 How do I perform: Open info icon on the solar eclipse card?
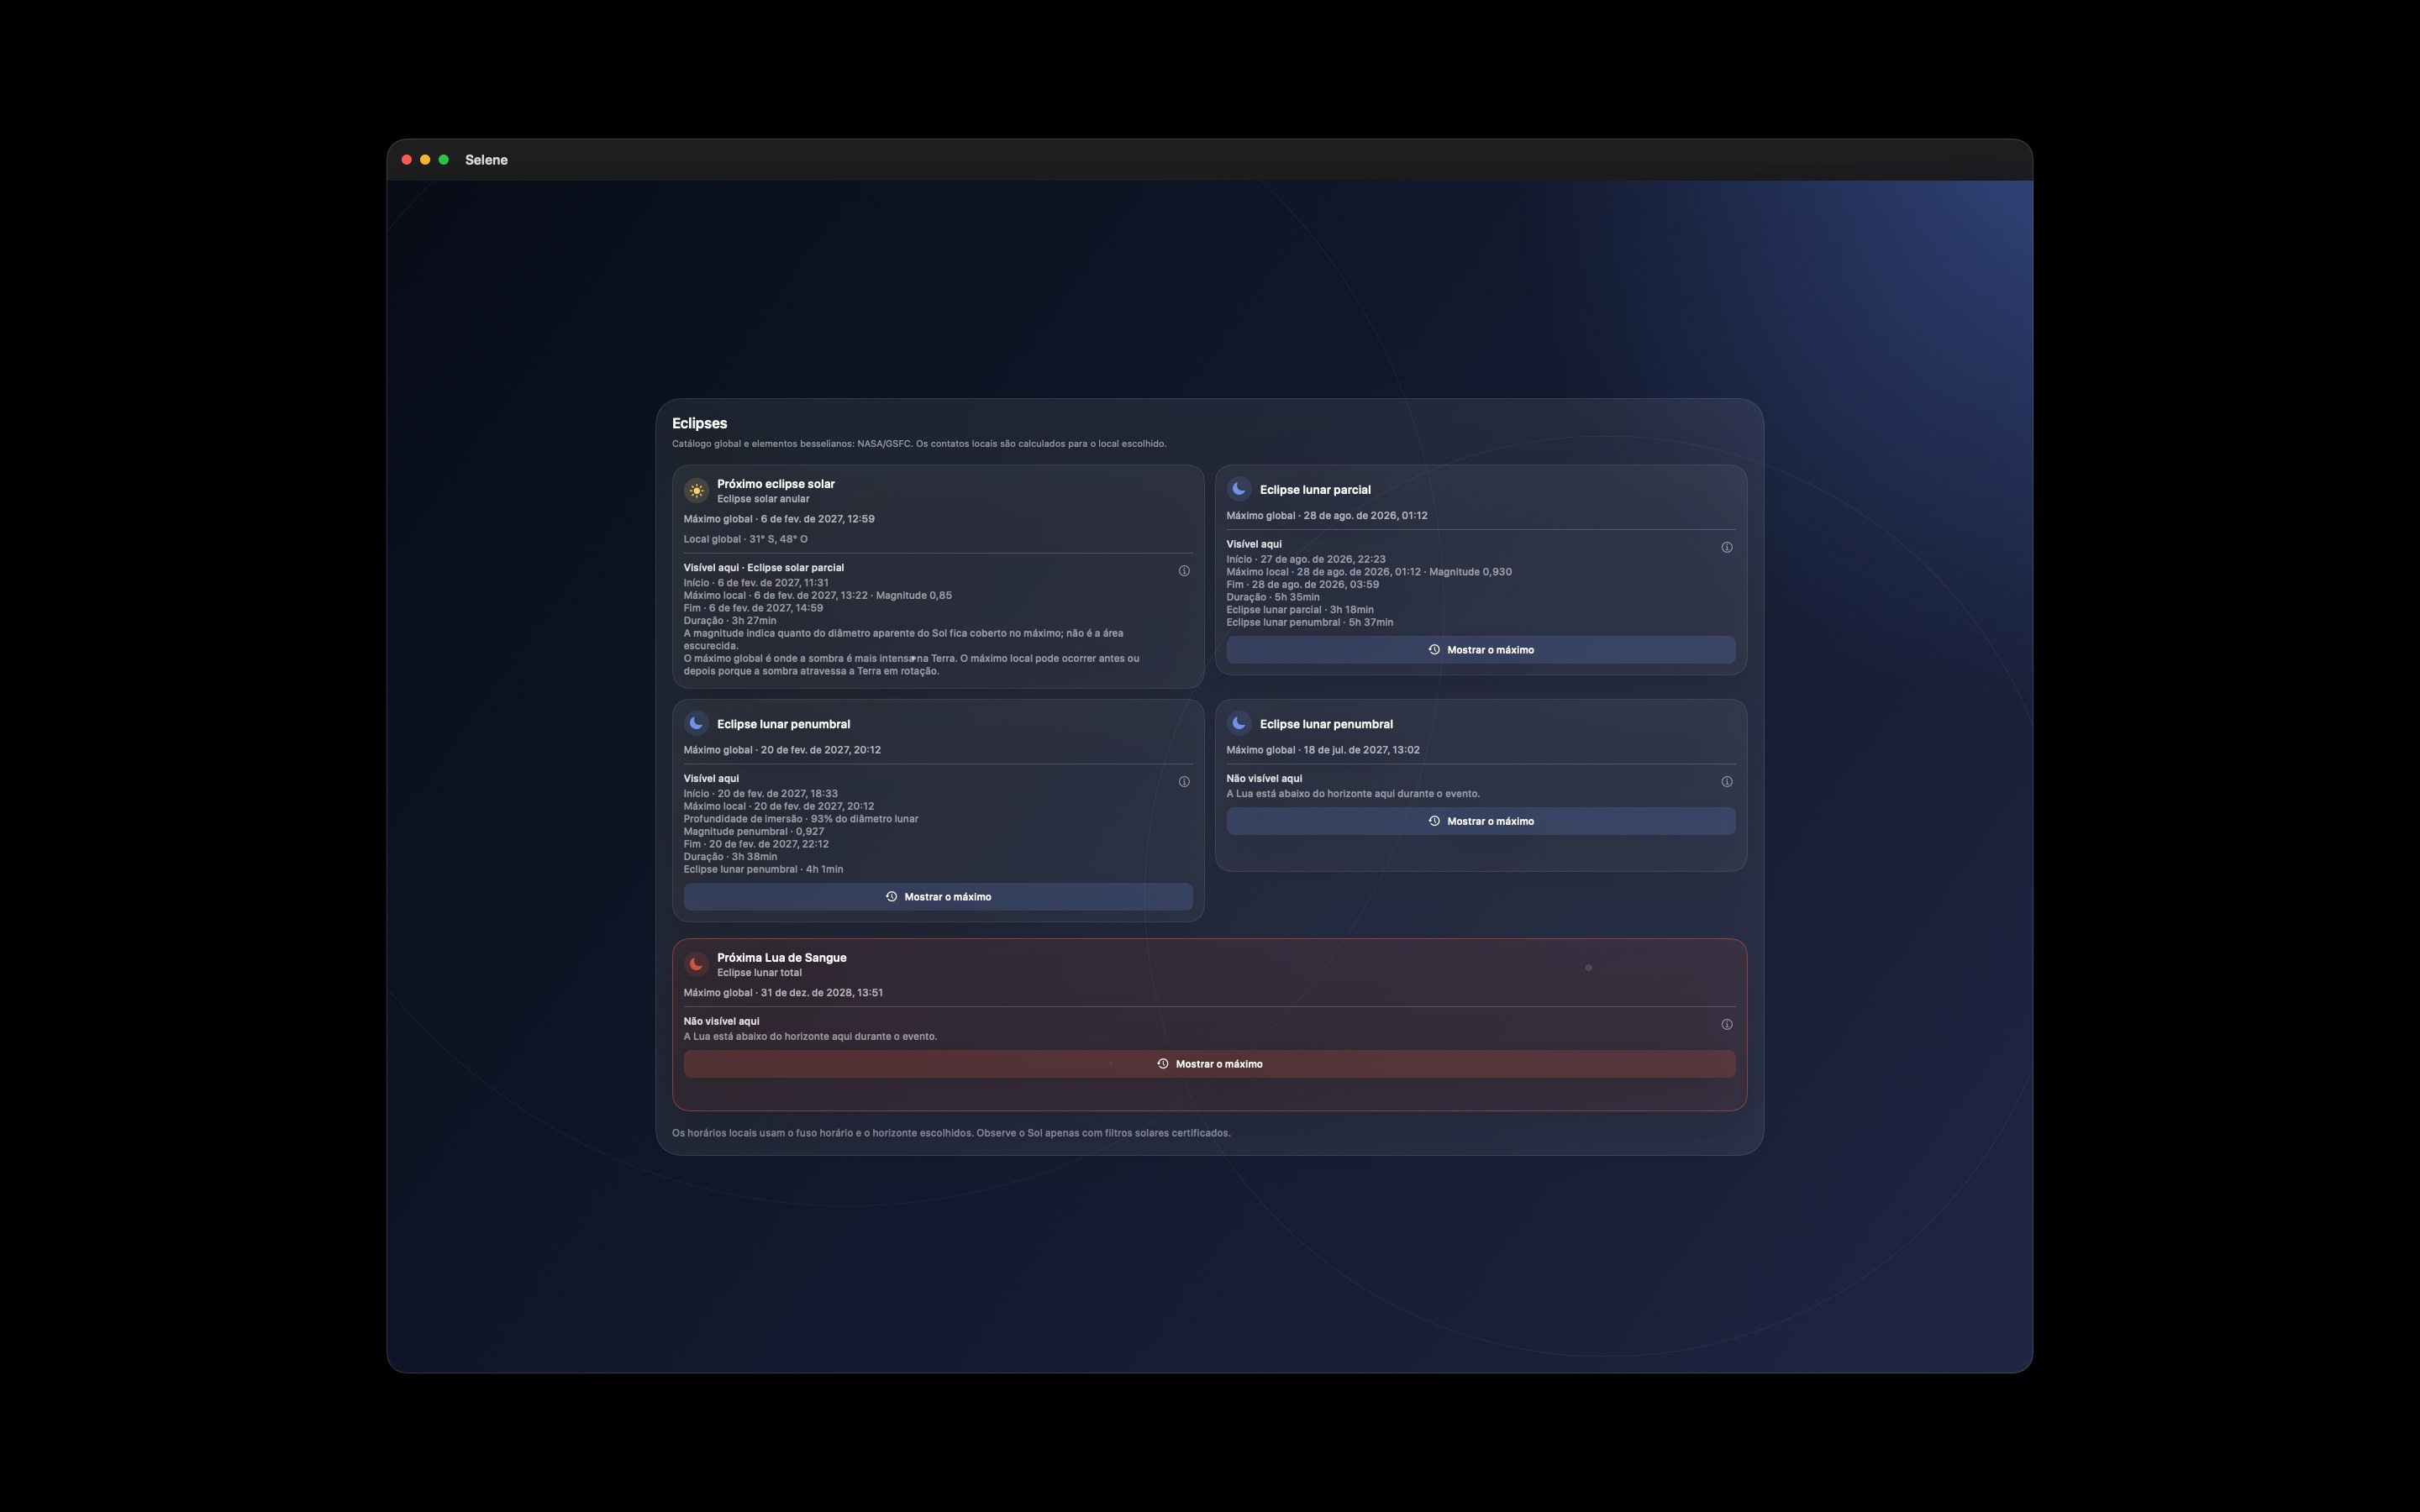point(1184,571)
